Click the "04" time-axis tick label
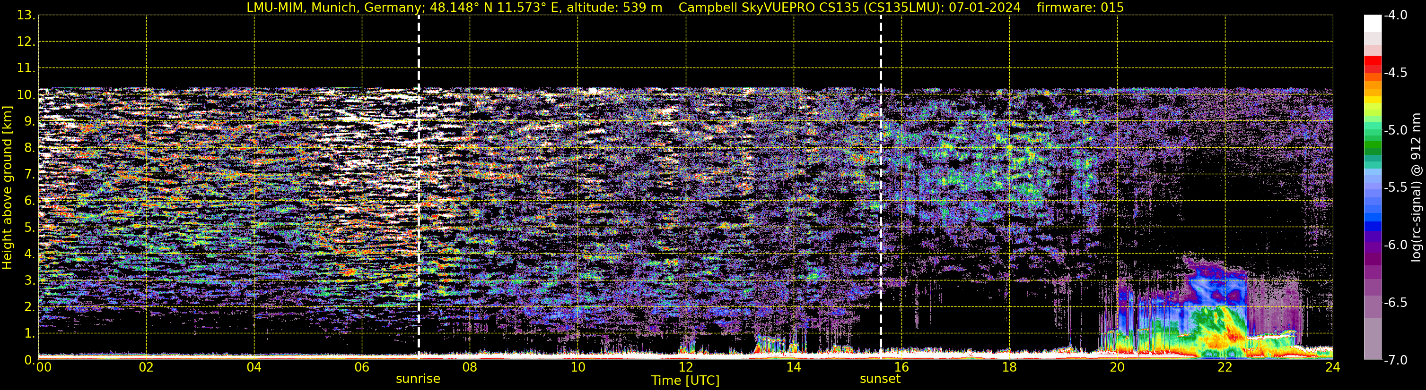Image resolution: width=1426 pixels, height=390 pixels. click(x=254, y=367)
